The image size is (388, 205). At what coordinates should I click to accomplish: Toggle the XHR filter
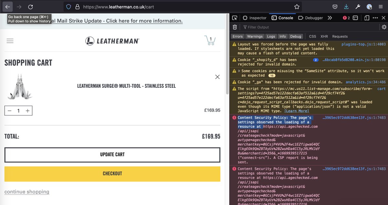(324, 36)
